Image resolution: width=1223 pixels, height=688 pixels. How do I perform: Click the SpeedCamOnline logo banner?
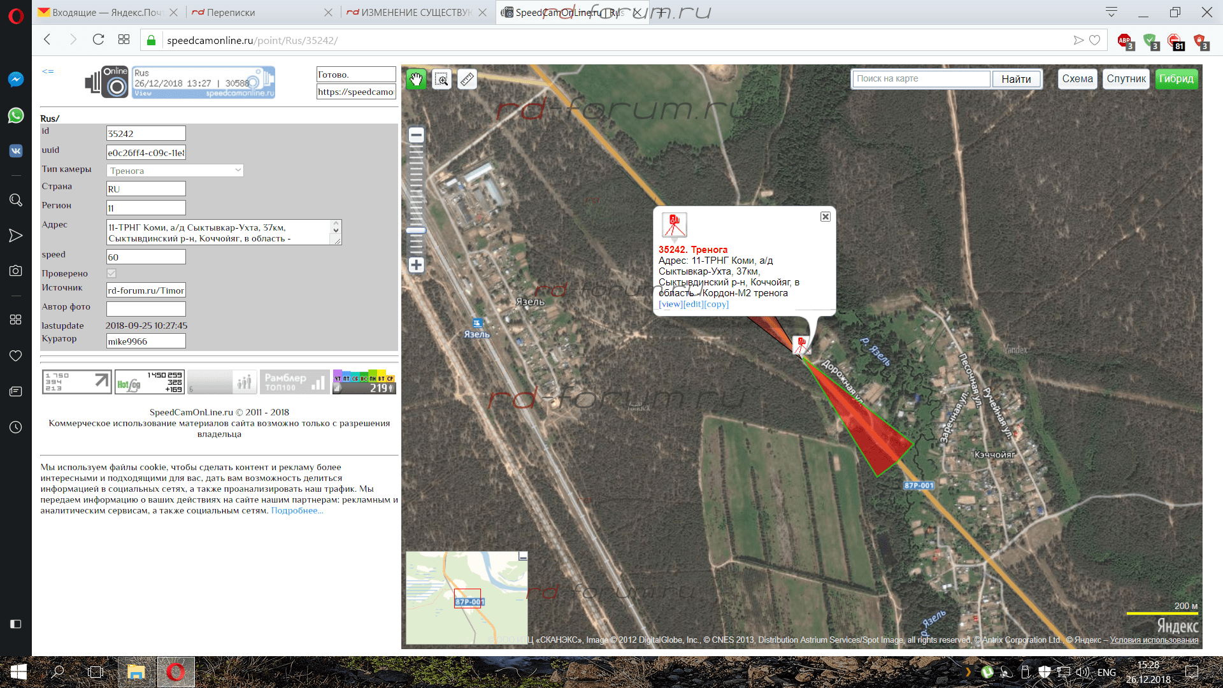click(180, 82)
